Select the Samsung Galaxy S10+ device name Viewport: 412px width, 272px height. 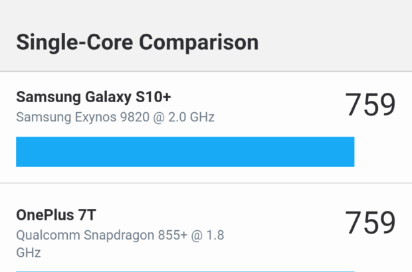coord(94,97)
